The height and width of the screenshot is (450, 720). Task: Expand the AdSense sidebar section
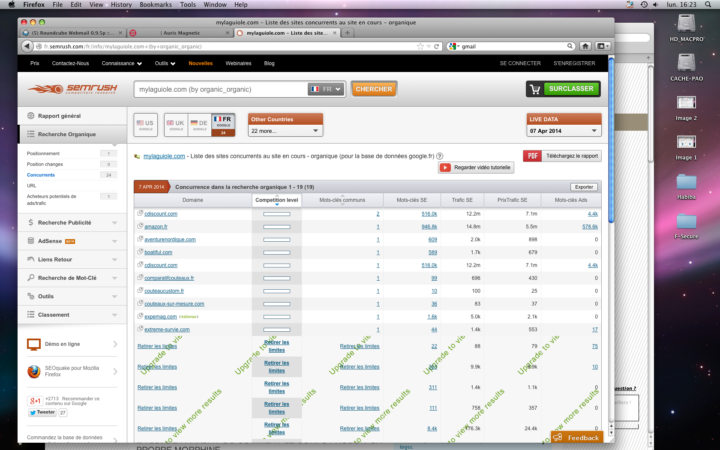(72, 241)
